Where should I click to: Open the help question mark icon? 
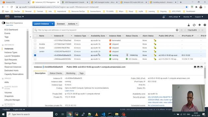tap(205, 25)
